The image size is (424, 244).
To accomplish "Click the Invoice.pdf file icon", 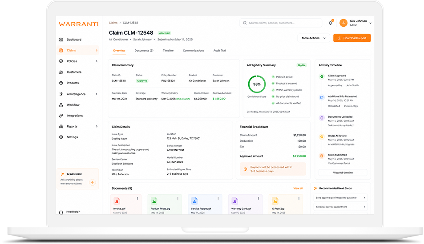I will pos(117,201).
